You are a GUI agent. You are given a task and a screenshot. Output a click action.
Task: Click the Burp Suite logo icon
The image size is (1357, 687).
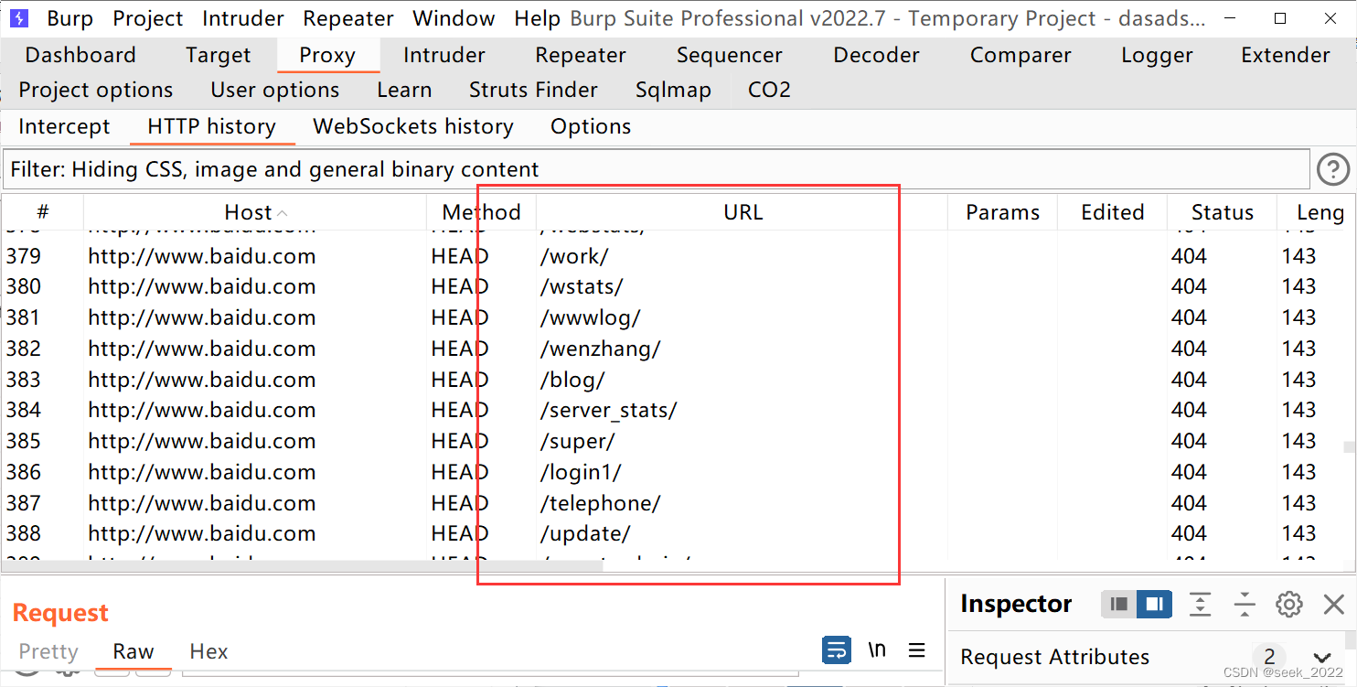pos(18,18)
